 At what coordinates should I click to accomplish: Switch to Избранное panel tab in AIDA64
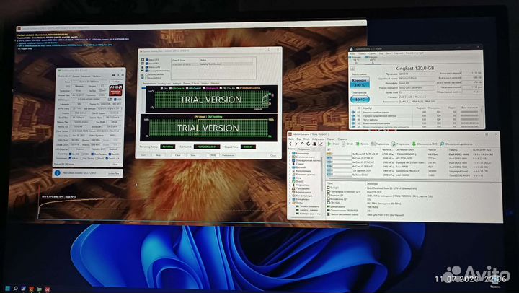pyautogui.click(x=304, y=149)
